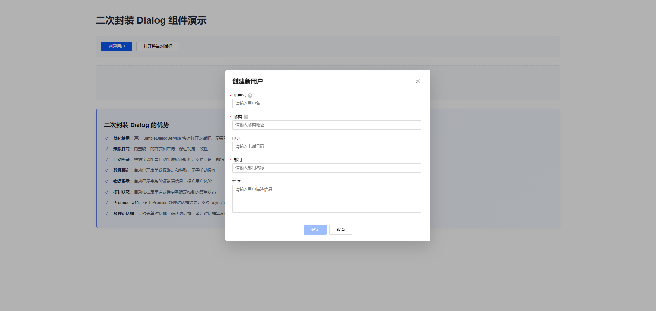Image resolution: width=656 pixels, height=311 pixels.
Task: Click the close X on 创建新用户 dialog
Action: (418, 81)
